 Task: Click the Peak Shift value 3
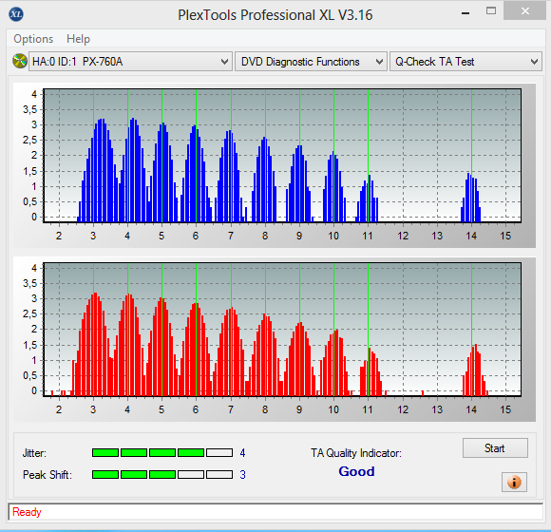pos(242,475)
